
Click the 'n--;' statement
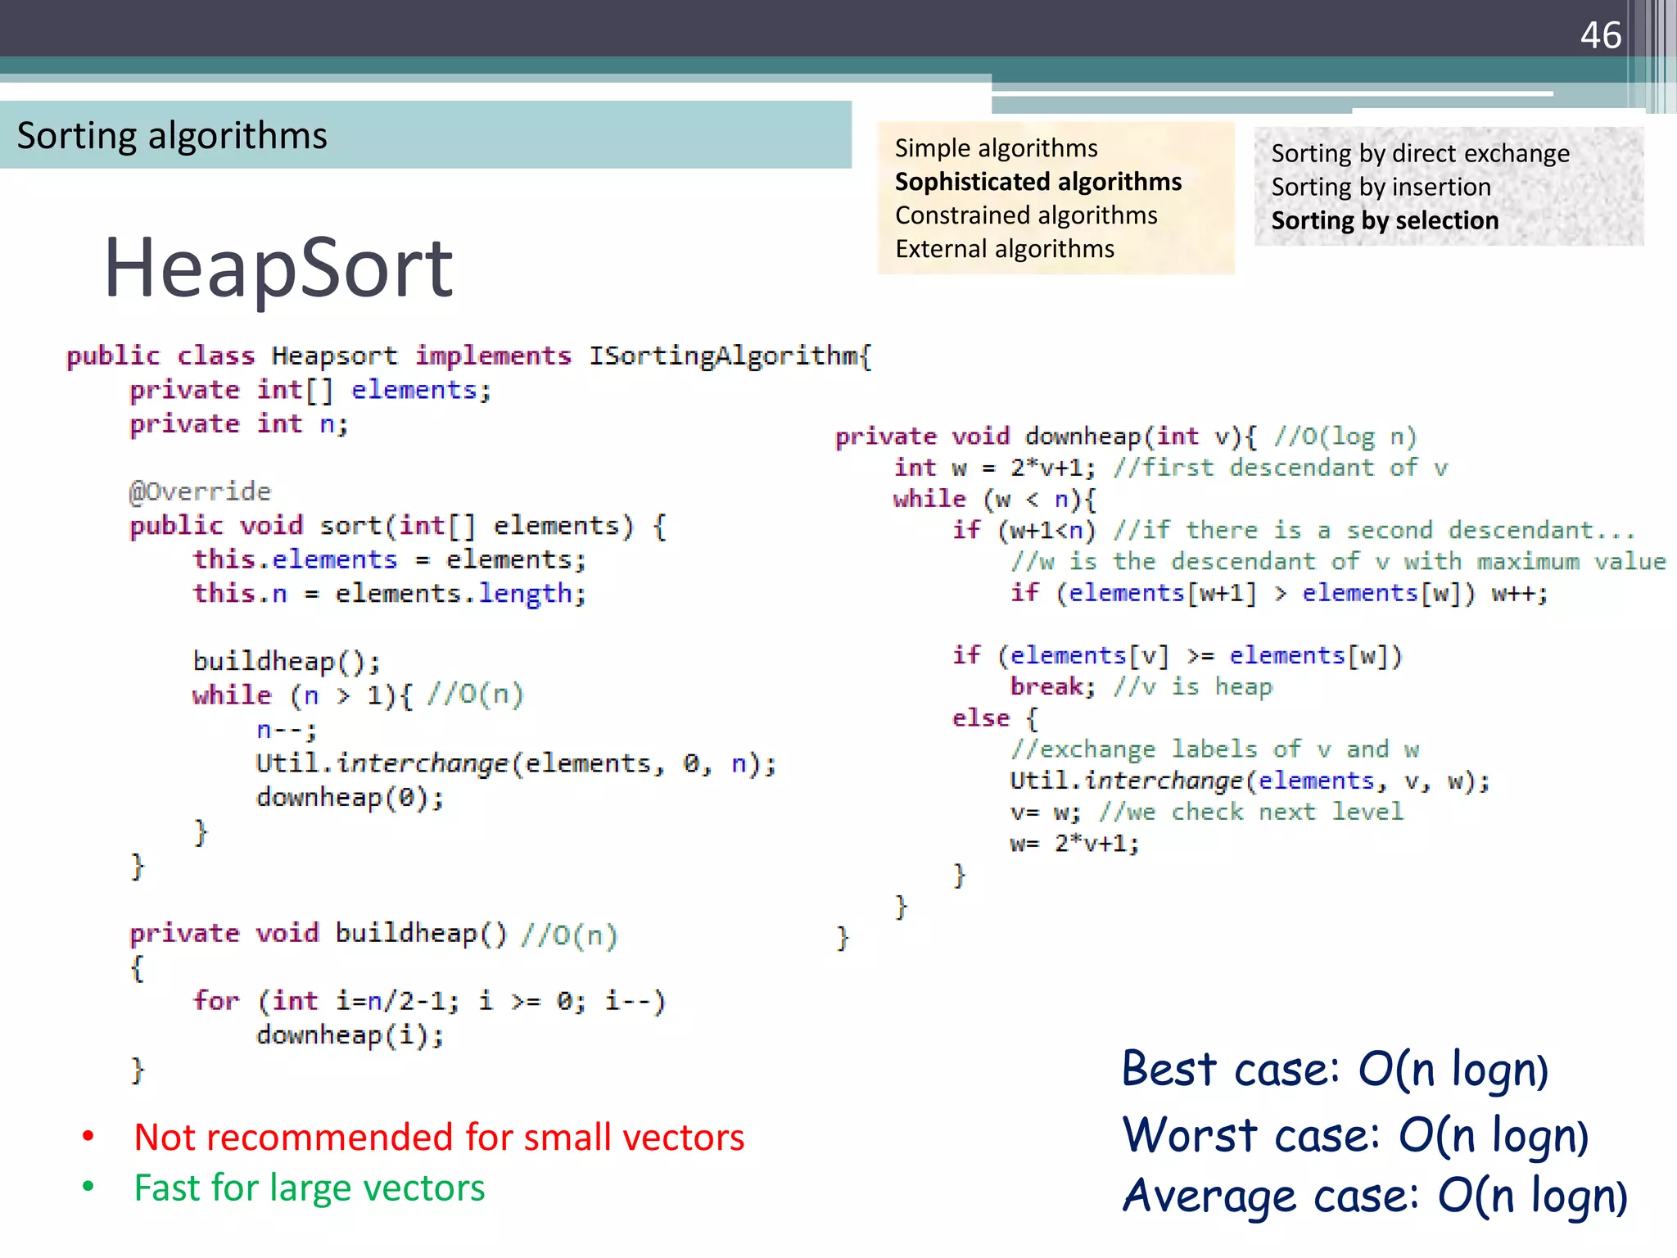coord(287,730)
